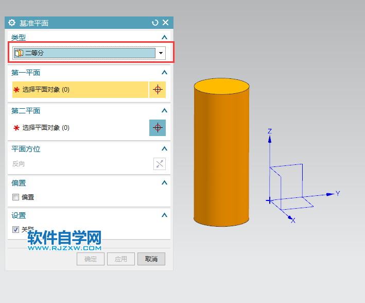This screenshot has width=365, height=303.
Task: Click the 确定 button
Action: [x=91, y=259]
